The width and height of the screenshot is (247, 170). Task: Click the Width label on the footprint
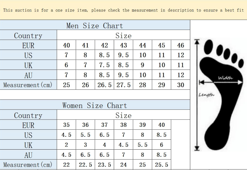tap(225, 78)
